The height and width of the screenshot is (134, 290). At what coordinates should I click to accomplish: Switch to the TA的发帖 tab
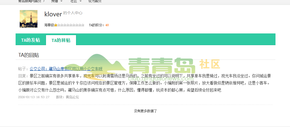coord(31,40)
